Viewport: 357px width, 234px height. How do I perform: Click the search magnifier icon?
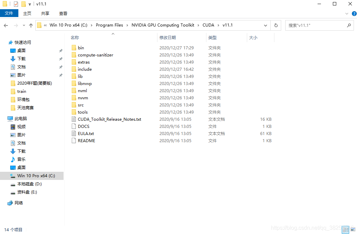[349, 25]
